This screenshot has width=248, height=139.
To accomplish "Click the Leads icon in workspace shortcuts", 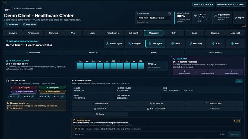I will (173, 43).
